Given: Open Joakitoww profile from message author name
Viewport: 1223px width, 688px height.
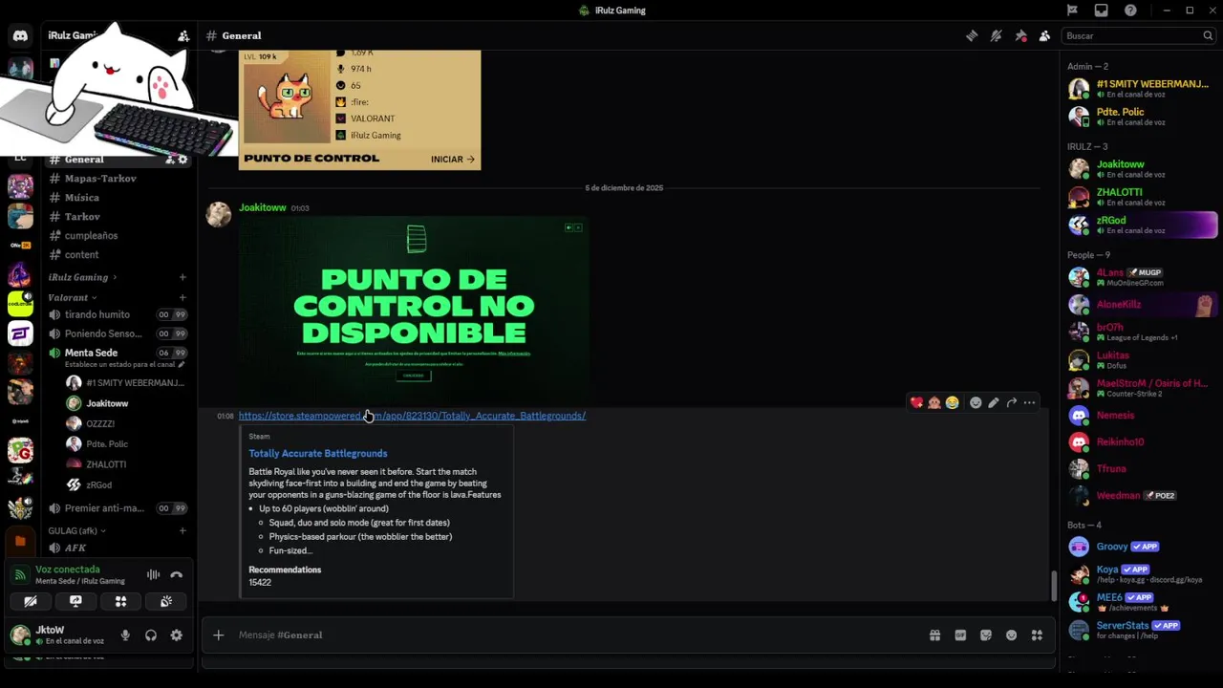Looking at the screenshot, I should (x=262, y=207).
